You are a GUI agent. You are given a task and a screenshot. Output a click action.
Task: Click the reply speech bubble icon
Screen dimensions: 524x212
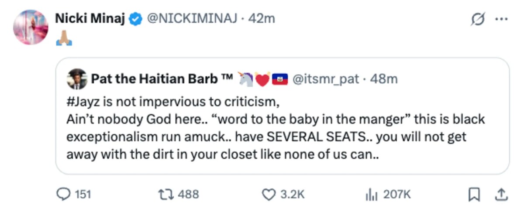pos(64,194)
